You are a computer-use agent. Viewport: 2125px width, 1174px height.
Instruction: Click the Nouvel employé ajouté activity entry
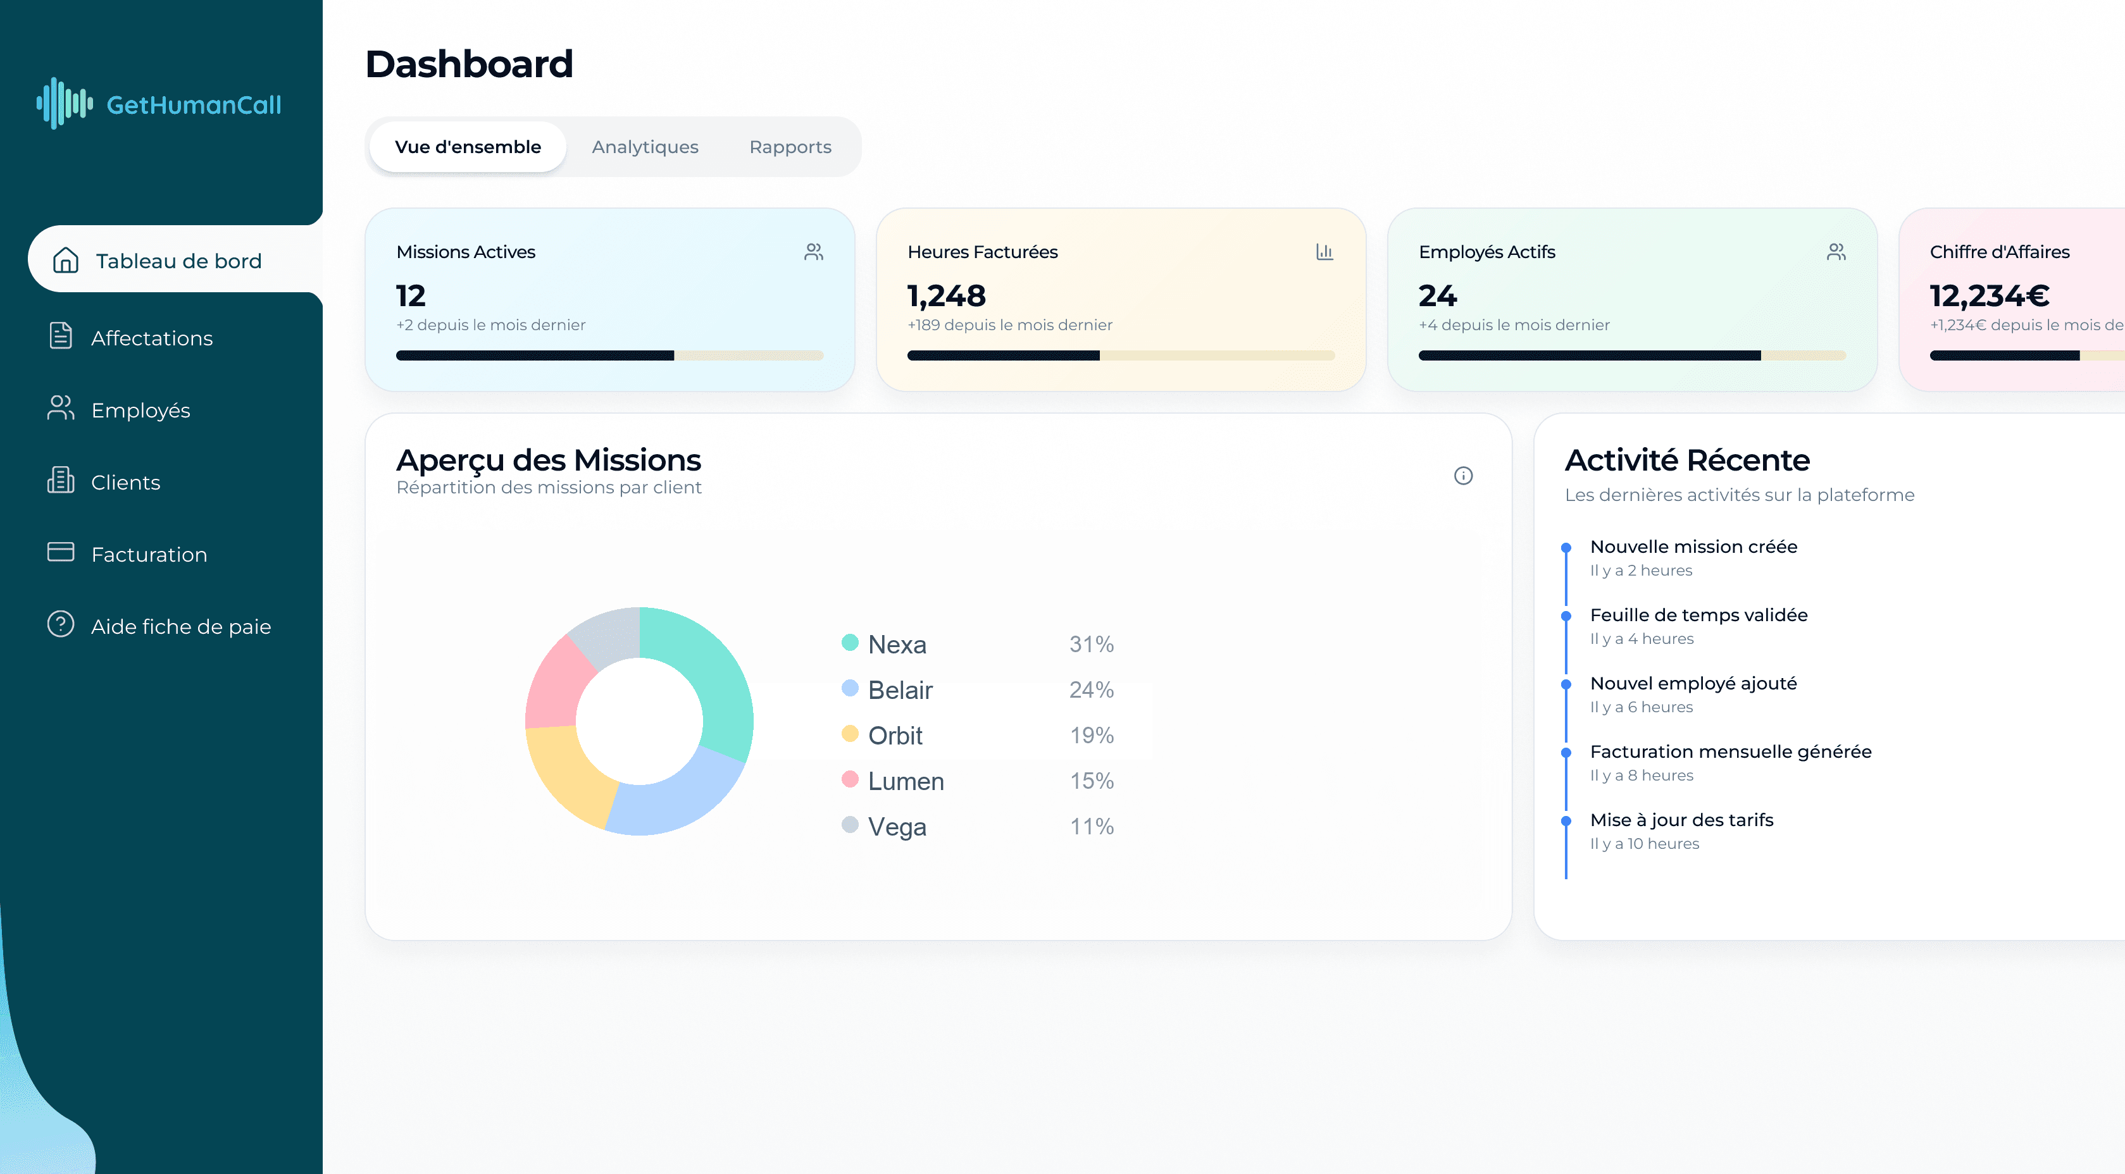1693,694
